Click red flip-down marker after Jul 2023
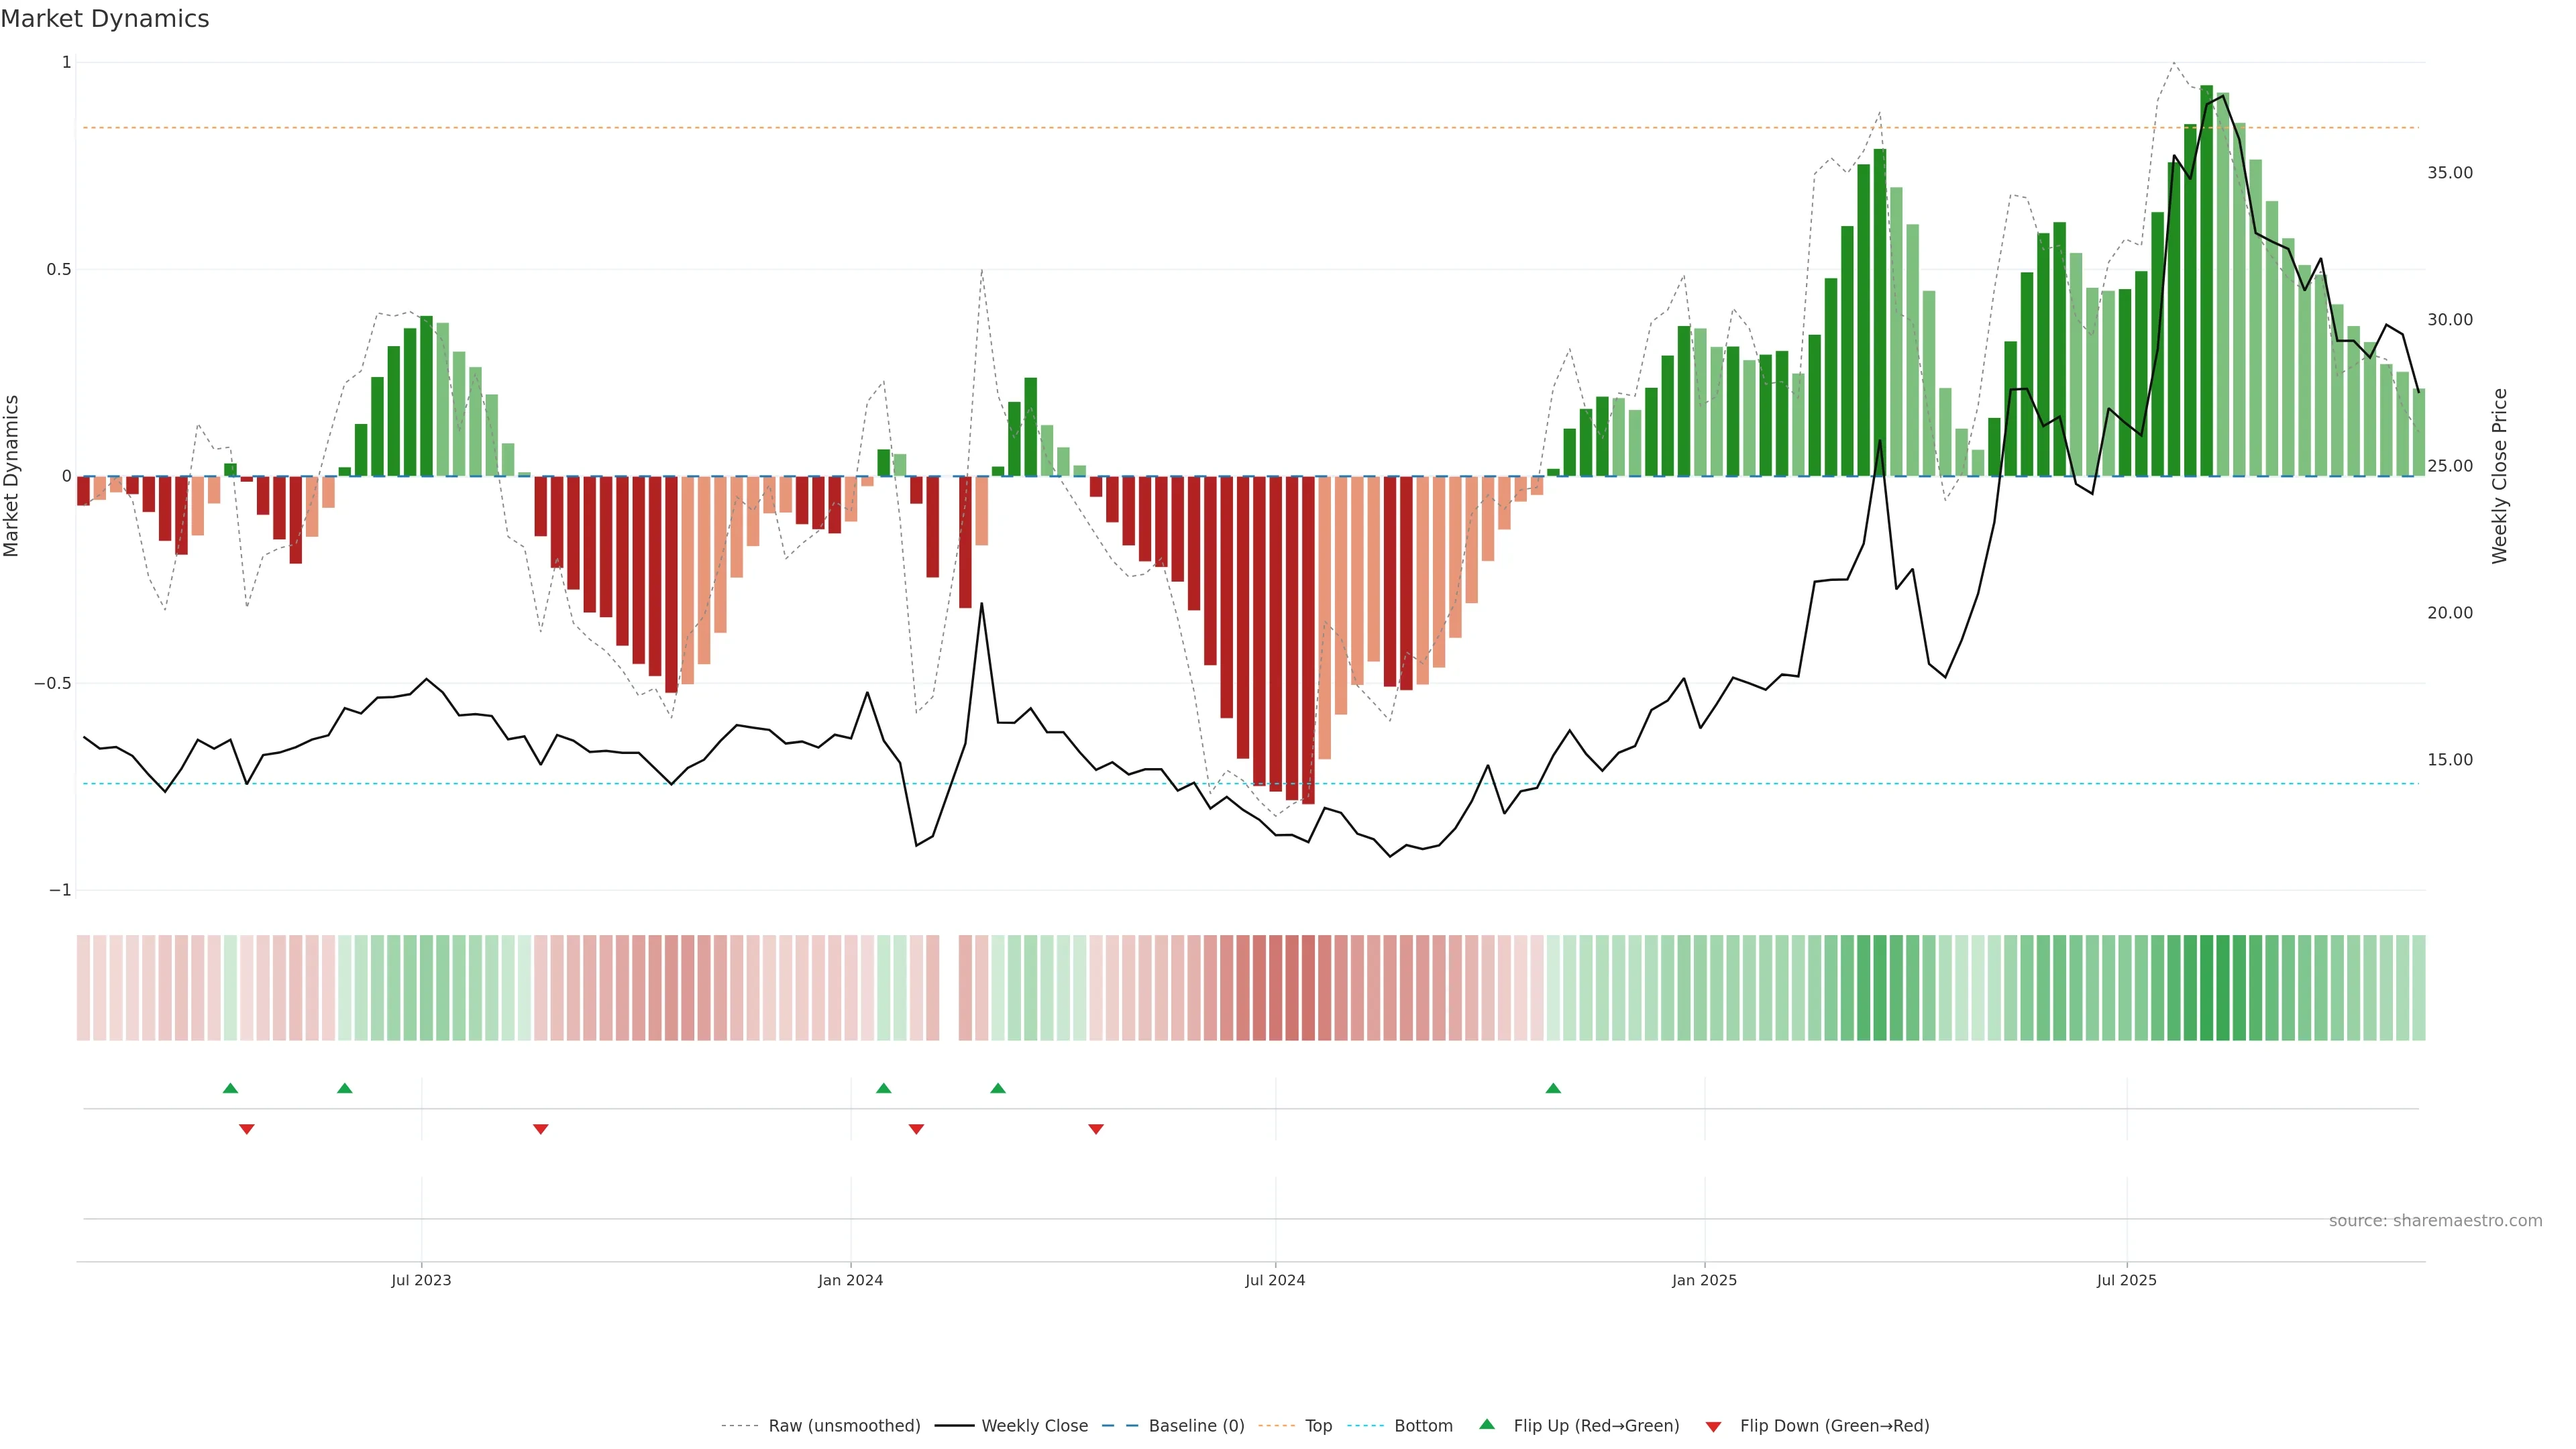The width and height of the screenshot is (2576, 1449). (541, 1129)
